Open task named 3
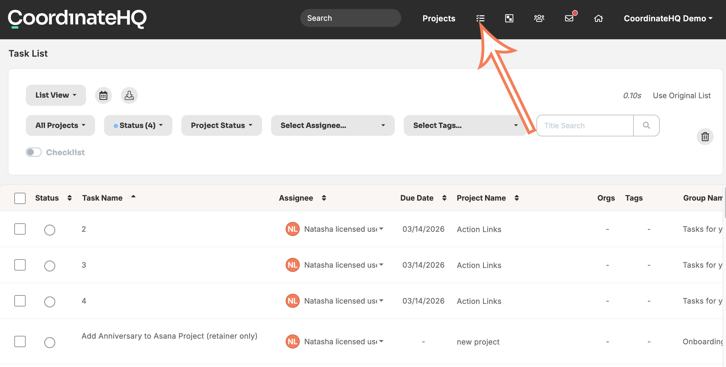This screenshot has width=726, height=367. click(x=84, y=265)
